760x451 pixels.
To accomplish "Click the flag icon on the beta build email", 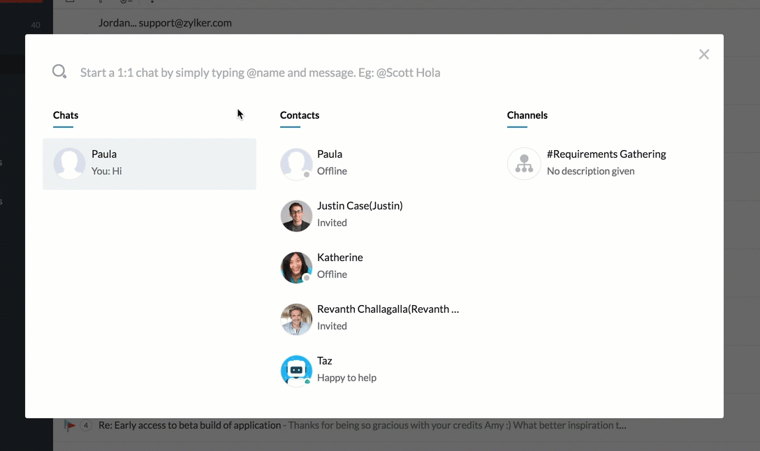I will pos(70,425).
